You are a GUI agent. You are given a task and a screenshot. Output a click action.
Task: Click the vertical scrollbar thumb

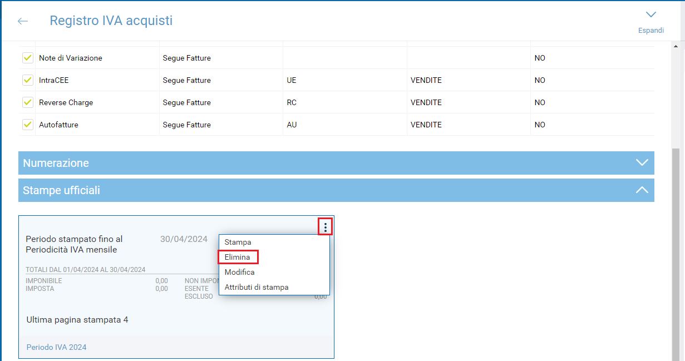(x=676, y=254)
